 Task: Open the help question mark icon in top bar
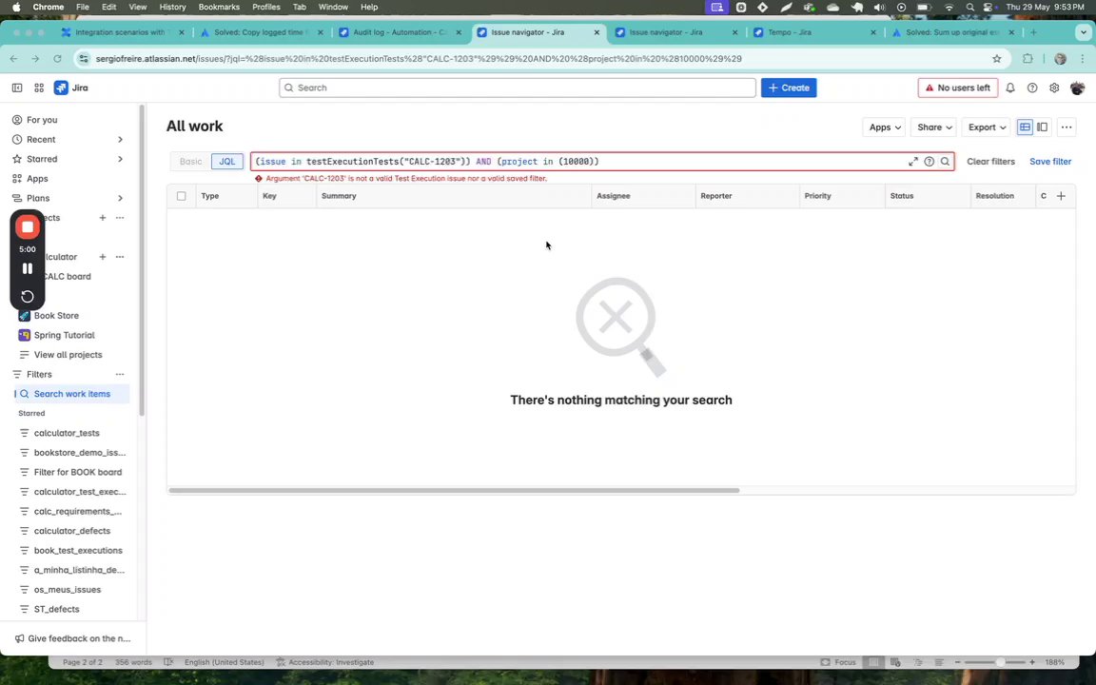pos(1031,88)
